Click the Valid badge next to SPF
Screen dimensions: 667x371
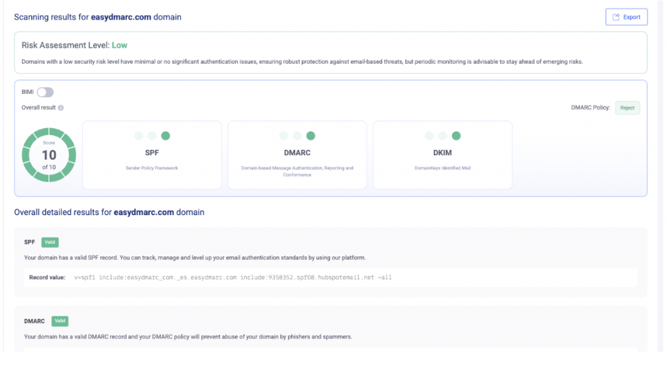coord(50,243)
